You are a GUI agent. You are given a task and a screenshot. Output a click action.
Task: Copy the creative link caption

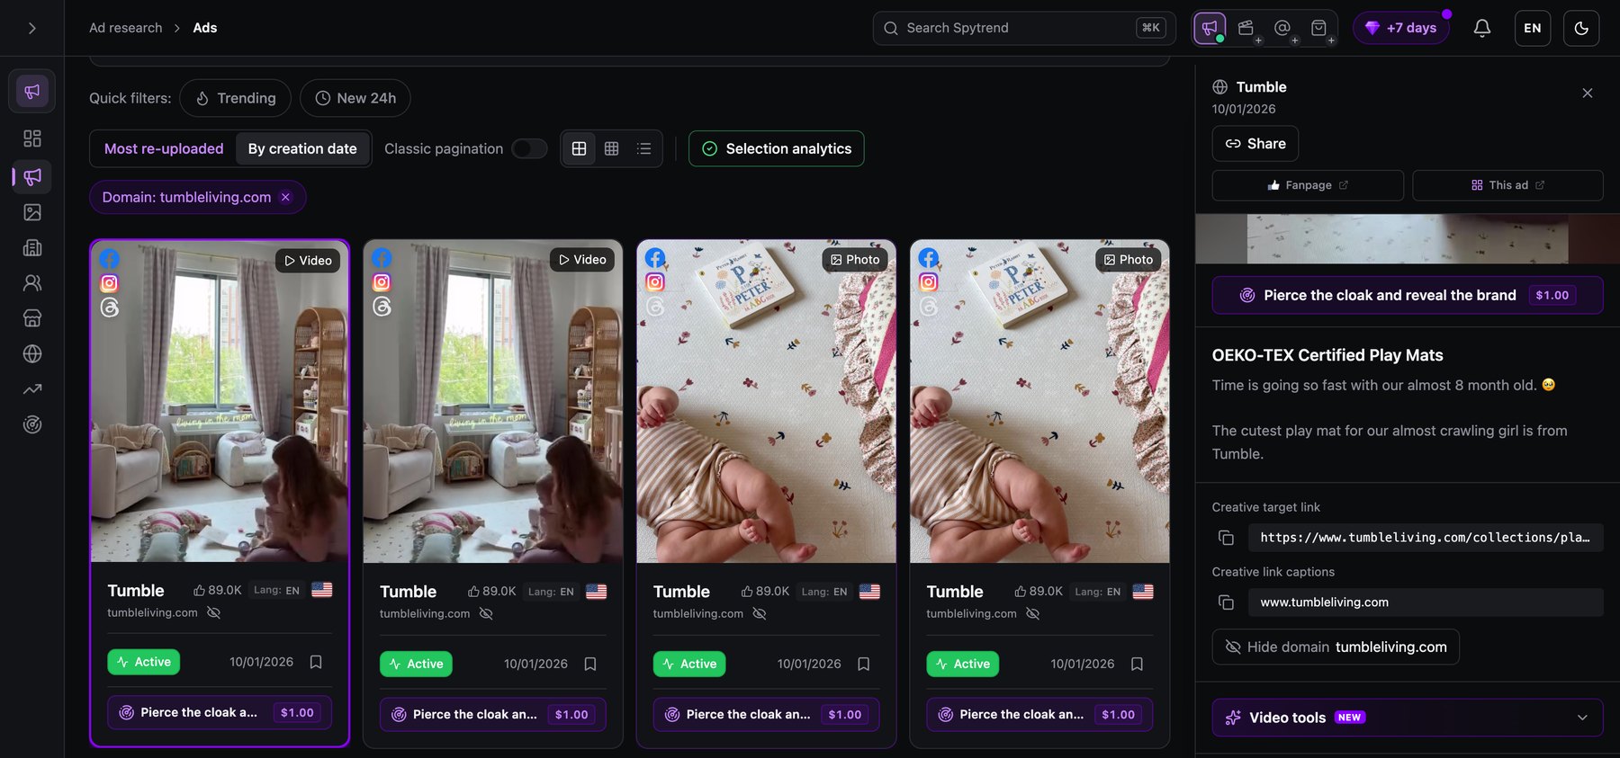tap(1226, 602)
